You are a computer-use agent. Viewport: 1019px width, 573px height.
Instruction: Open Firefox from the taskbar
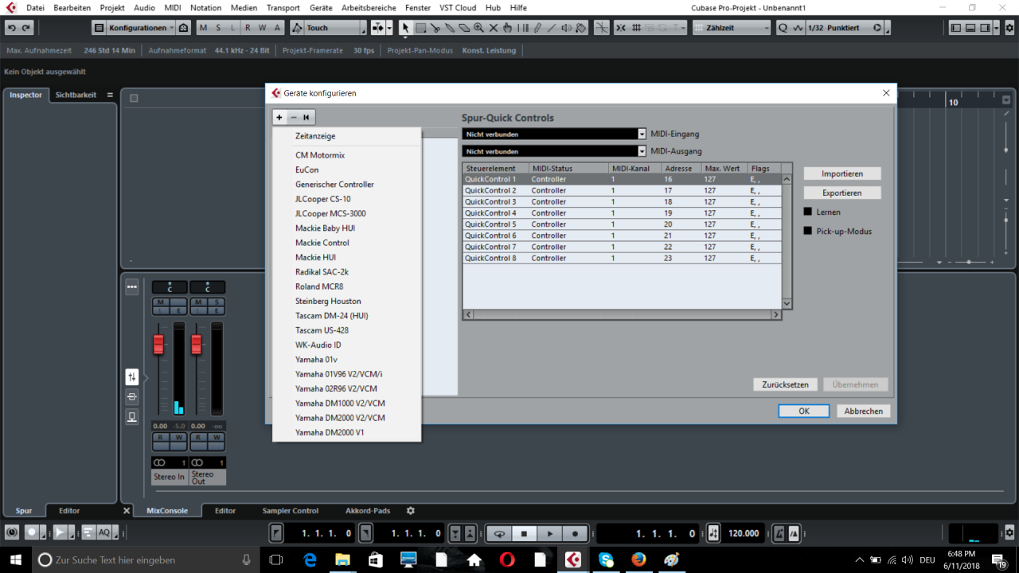638,559
